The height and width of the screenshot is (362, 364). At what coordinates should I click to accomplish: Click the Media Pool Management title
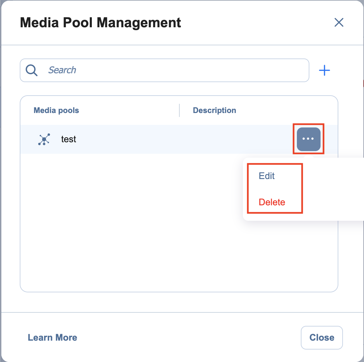100,23
